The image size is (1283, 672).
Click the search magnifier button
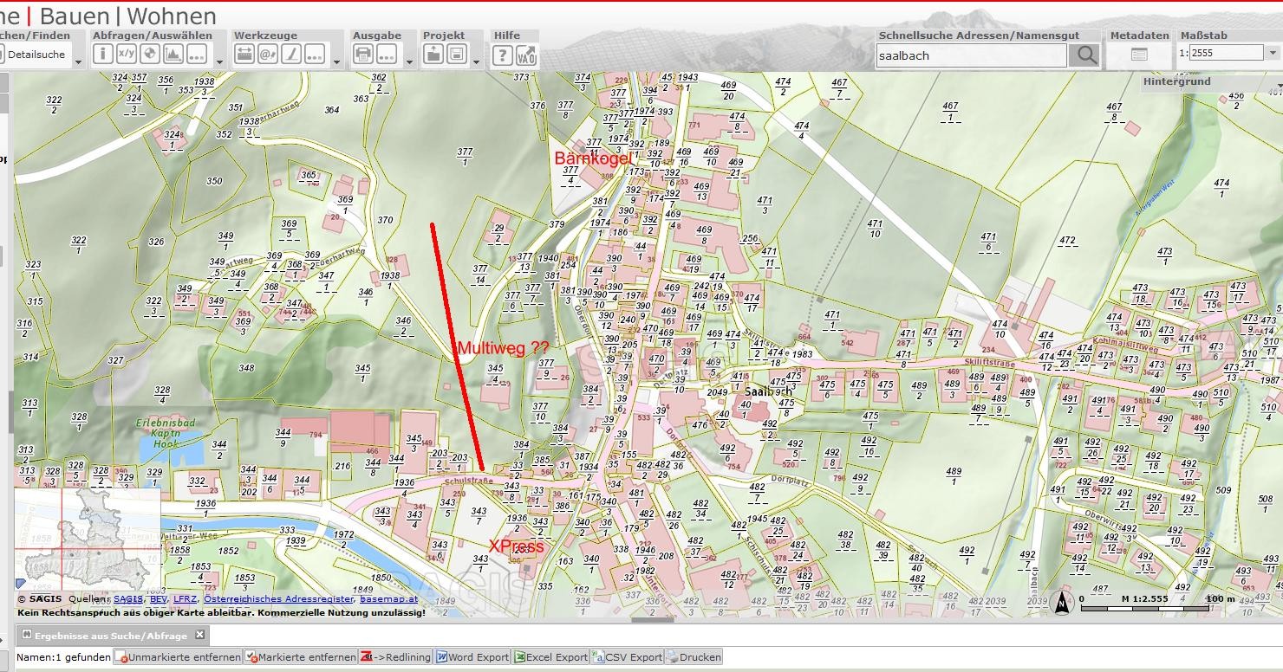(x=1084, y=55)
